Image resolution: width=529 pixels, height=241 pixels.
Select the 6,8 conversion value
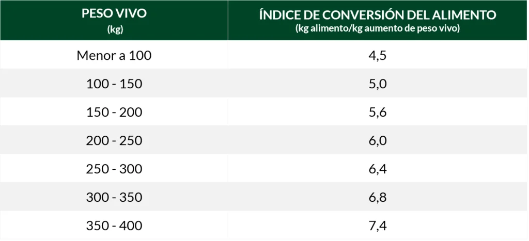(x=378, y=197)
